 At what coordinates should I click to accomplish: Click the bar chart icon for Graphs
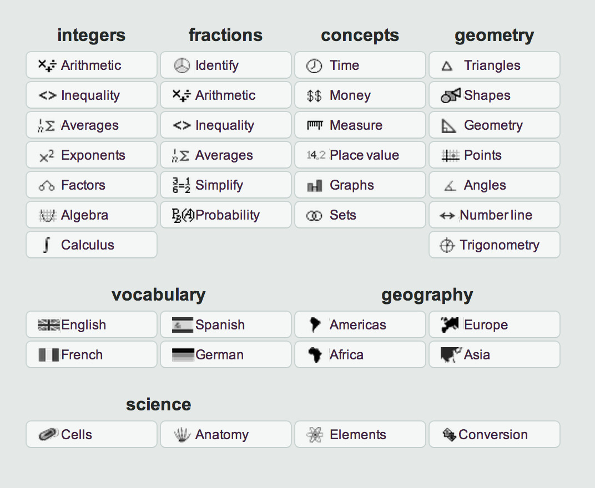(314, 186)
